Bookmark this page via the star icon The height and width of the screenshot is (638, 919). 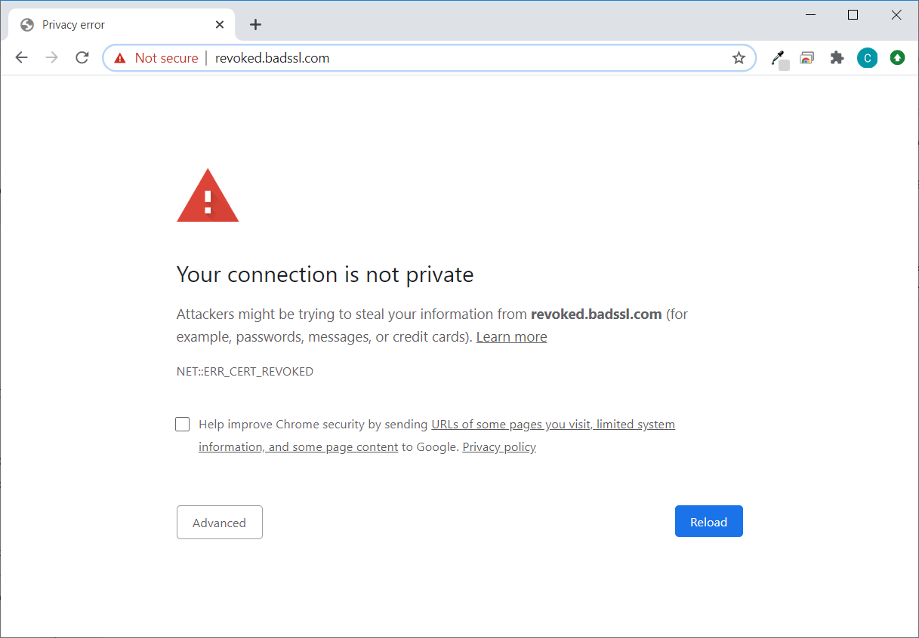pos(739,57)
